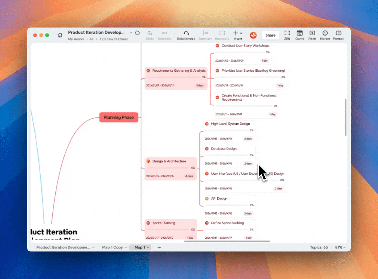Click priority marker on API Design
Screen dimensions: 378x279
point(206,199)
